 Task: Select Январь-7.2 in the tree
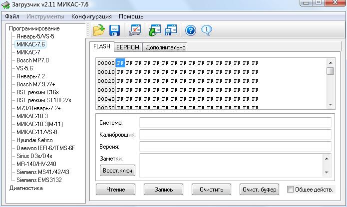[x=30, y=76]
